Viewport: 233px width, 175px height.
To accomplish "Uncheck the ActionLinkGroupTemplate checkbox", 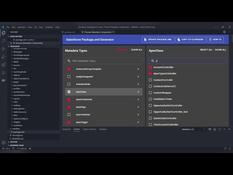I will [x=69, y=69].
